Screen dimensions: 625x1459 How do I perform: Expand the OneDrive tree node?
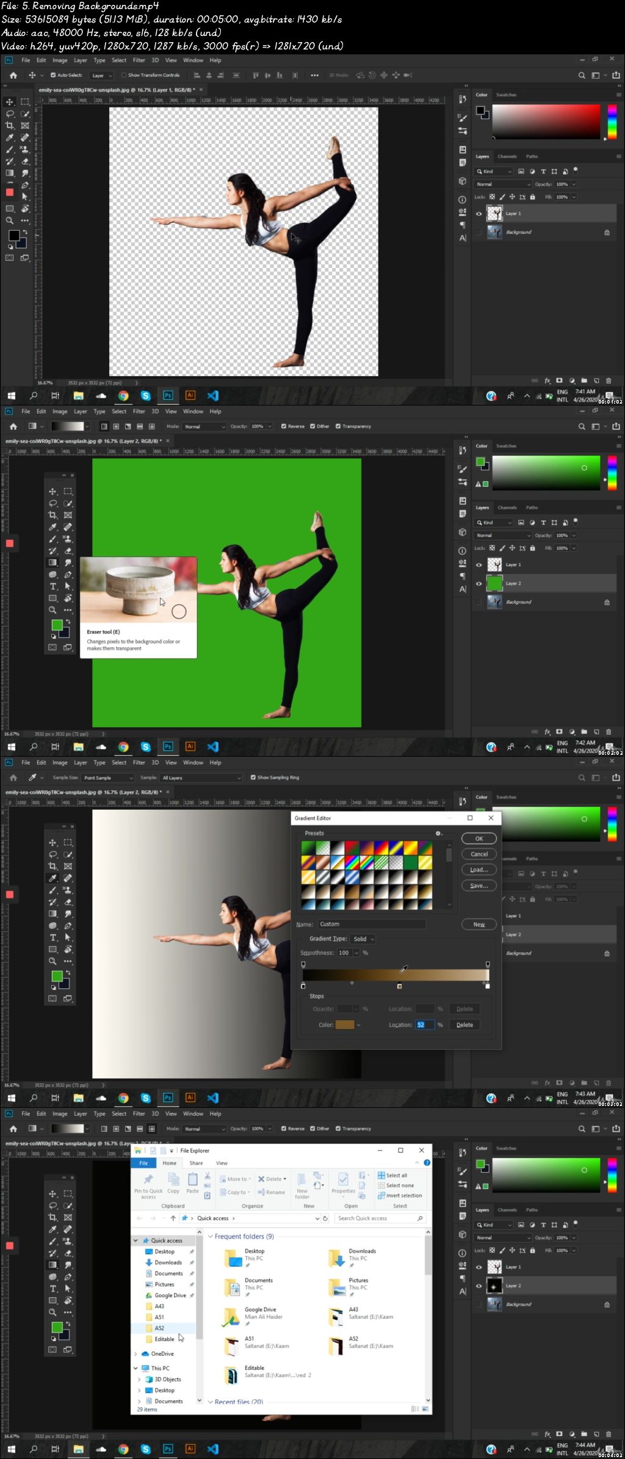(x=135, y=1353)
